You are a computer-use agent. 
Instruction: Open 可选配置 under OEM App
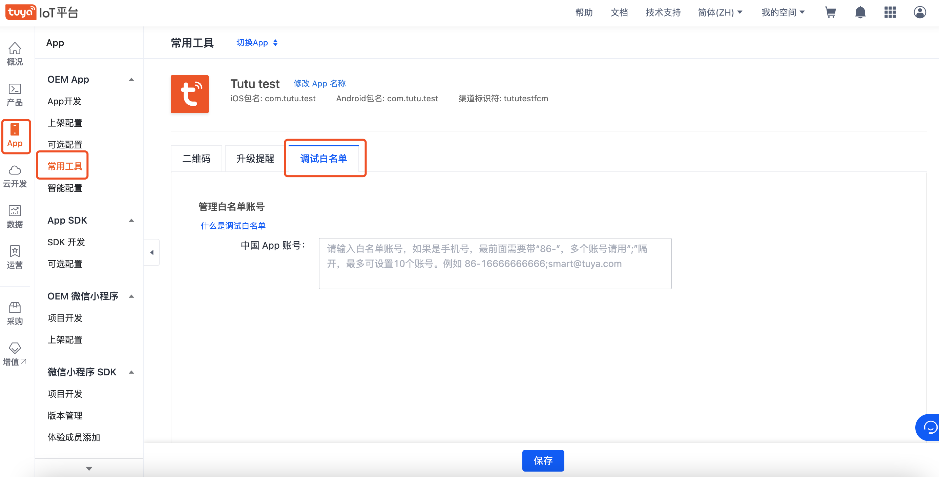[65, 144]
